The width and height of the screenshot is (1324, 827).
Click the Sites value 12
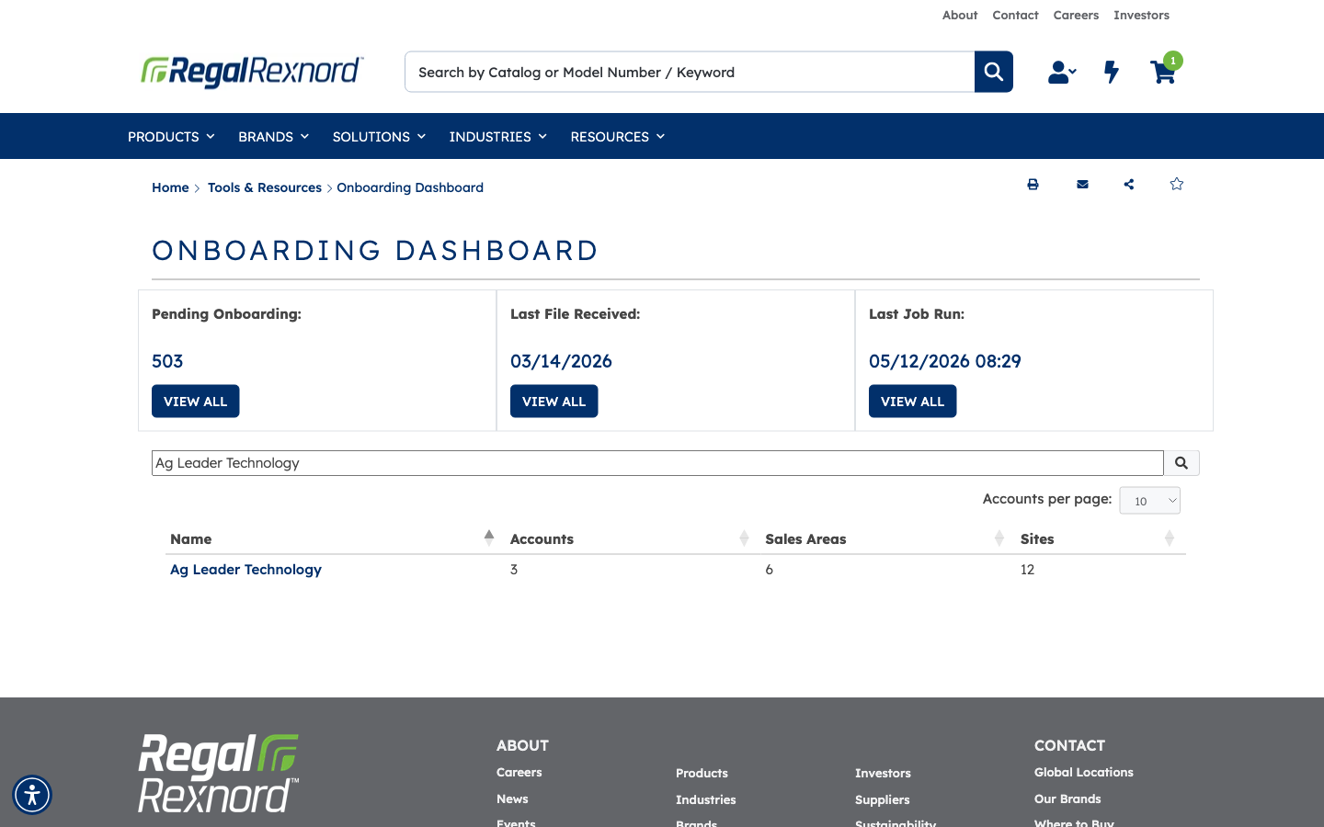click(x=1027, y=570)
